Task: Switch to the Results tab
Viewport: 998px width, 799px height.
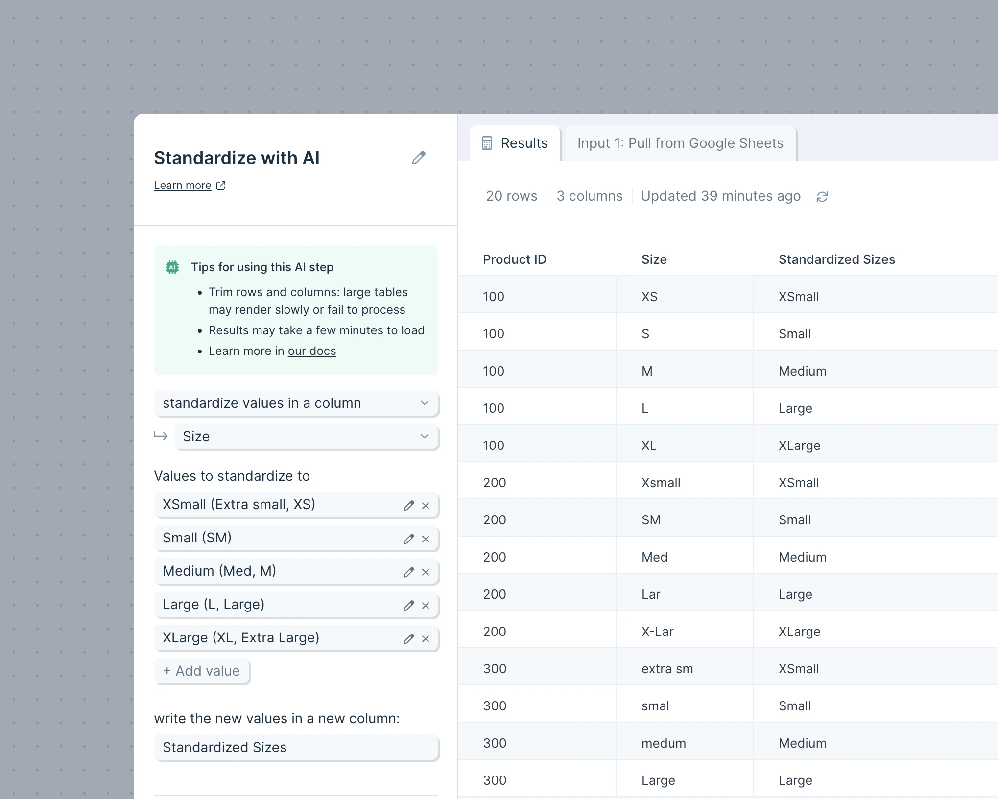Action: (515, 143)
